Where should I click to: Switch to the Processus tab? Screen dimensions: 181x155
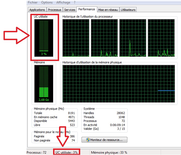[54, 10]
